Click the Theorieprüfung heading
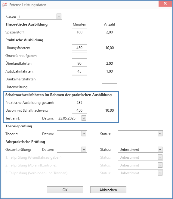 click(19, 126)
